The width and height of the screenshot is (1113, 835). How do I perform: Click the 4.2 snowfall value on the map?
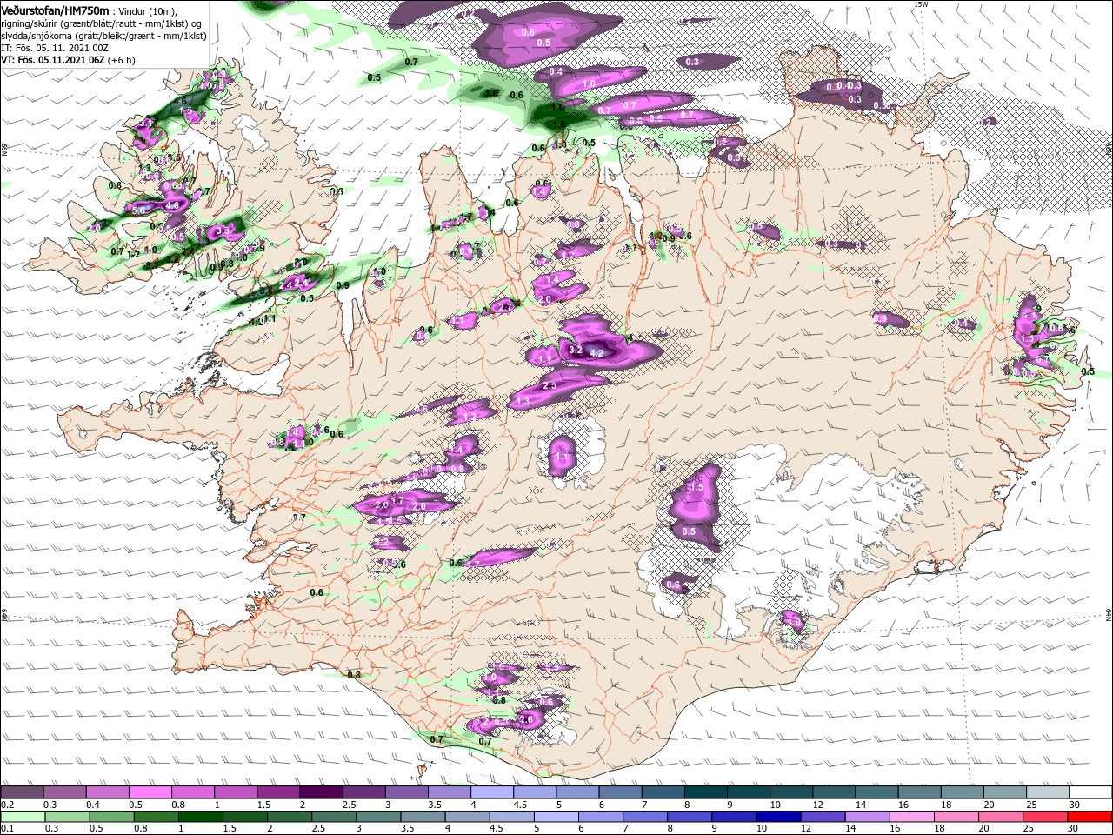tap(596, 353)
